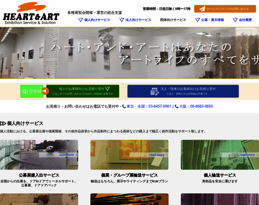This screenshot has height=205, width=259.
Task: Open the 個展・グループ展輸送サービス thumbnail image
Action: [x=129, y=155]
